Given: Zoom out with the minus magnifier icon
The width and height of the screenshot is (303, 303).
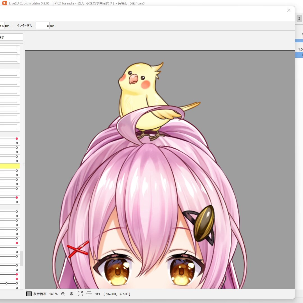Looking at the screenshot, I should [63, 294].
